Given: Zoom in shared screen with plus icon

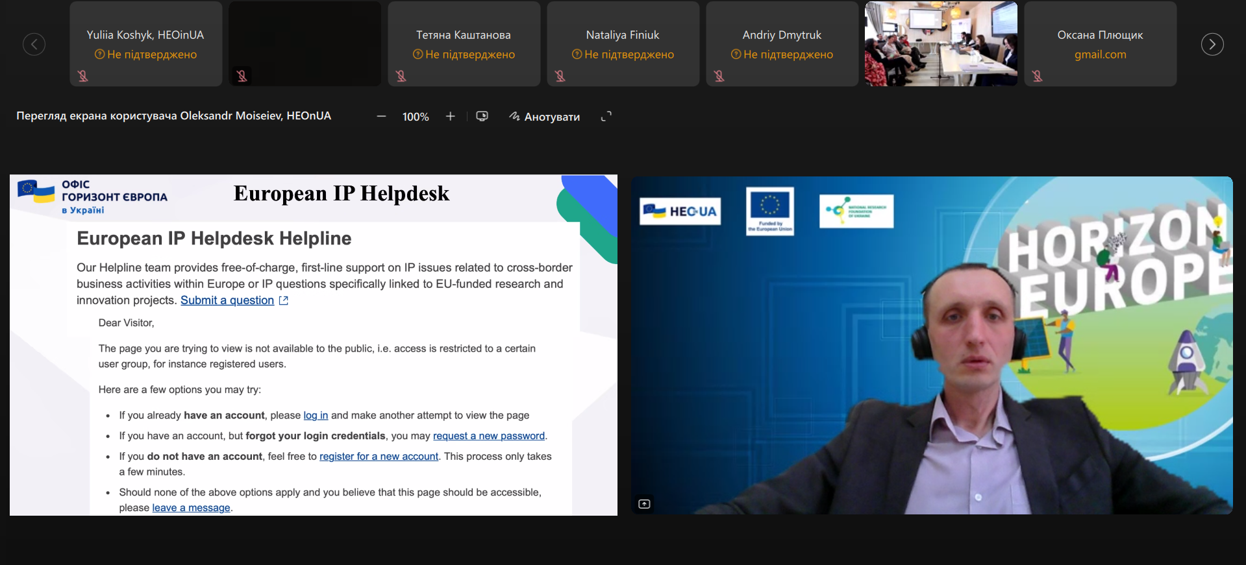Looking at the screenshot, I should pos(450,117).
